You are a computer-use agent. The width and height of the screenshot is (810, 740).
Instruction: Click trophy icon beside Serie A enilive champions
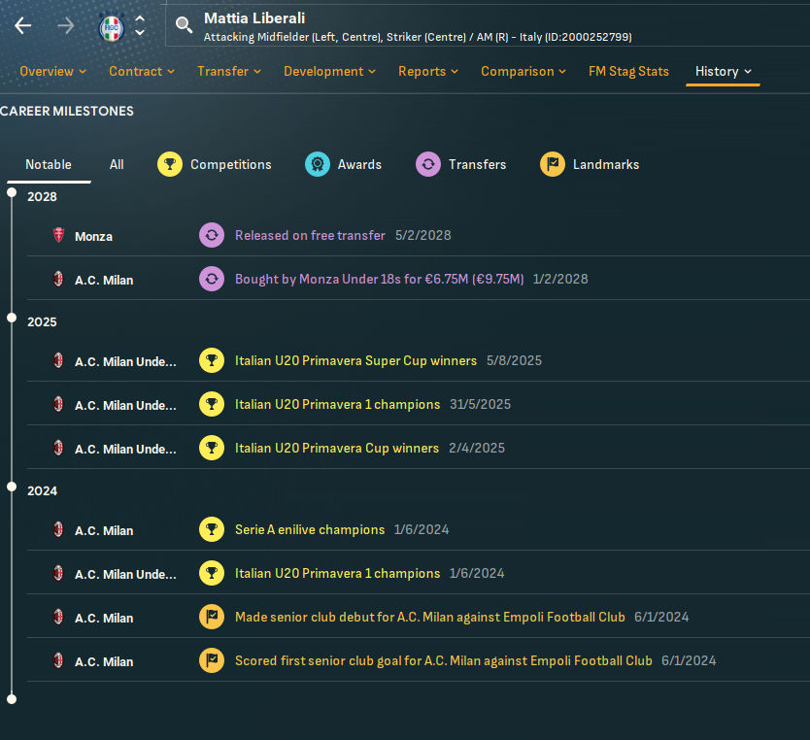pos(211,529)
